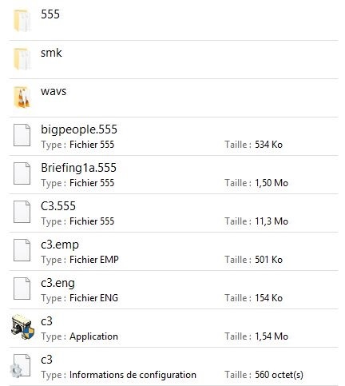345x386 pixels.
Task: Click the c3.emp file icon
Action: click(x=22, y=250)
